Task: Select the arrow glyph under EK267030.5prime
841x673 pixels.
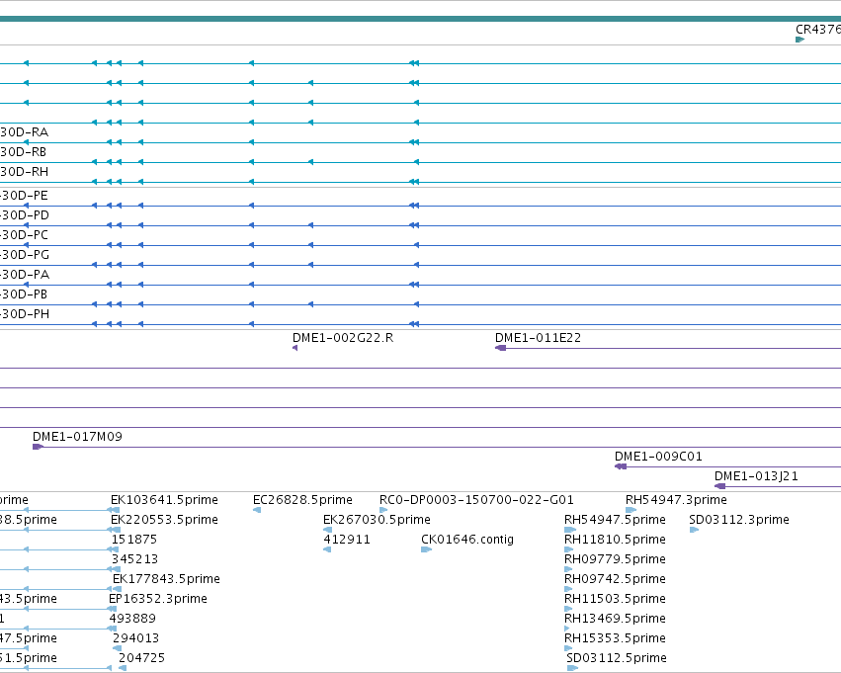Action: 328,530
